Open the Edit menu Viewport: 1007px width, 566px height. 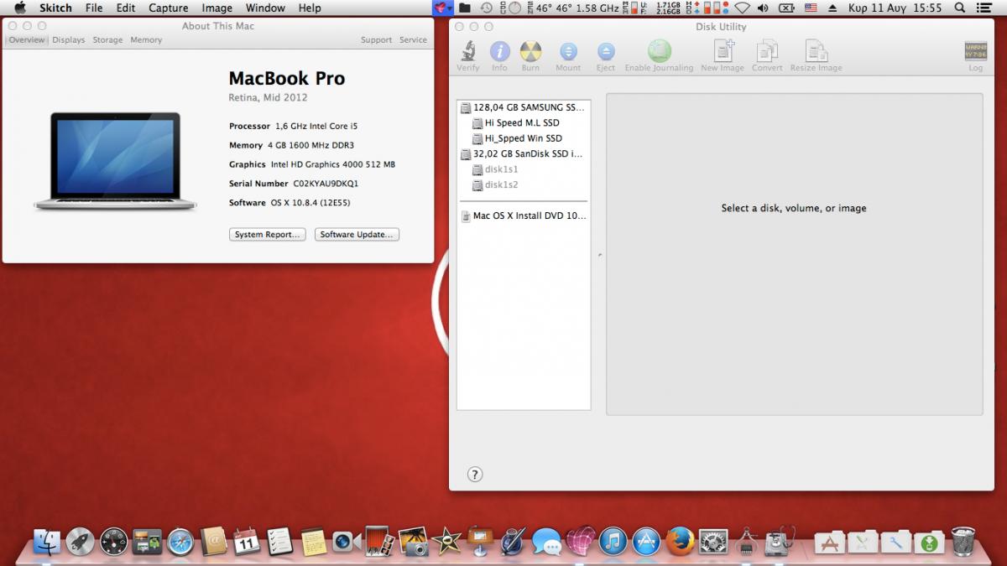click(x=126, y=8)
